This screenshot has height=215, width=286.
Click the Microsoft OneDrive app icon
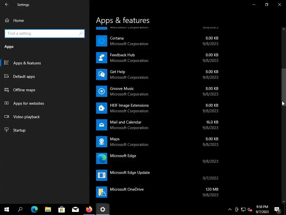click(x=102, y=192)
